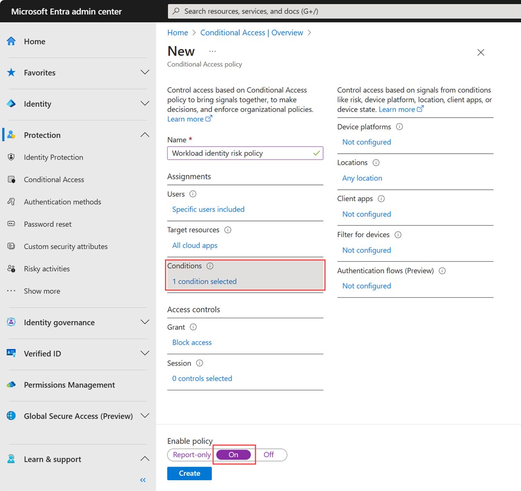Viewport: 521px width, 491px height.
Task: Click the Identity Protection shield icon
Action: tap(11, 157)
